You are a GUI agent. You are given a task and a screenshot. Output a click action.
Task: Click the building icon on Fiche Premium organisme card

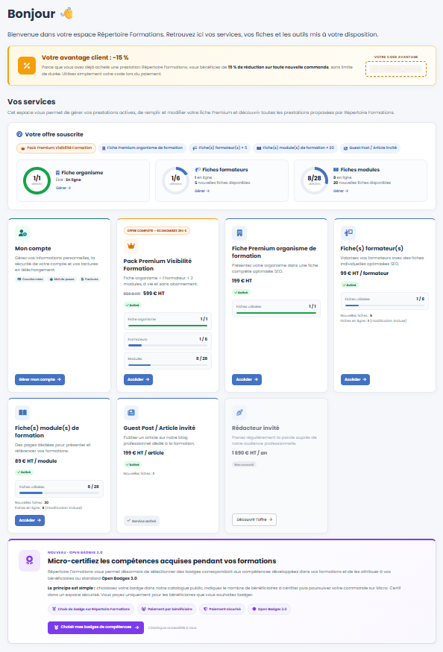click(x=239, y=233)
